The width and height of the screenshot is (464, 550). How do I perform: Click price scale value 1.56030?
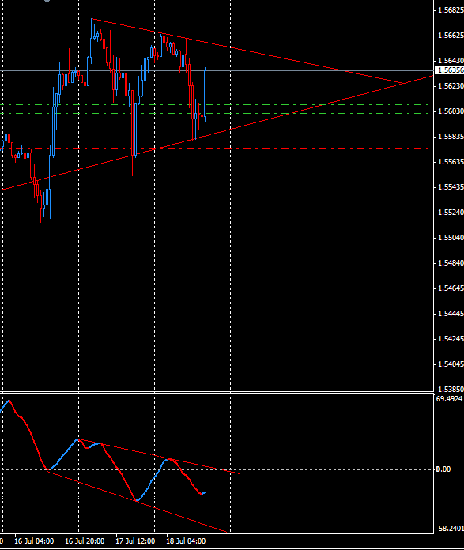pos(451,111)
